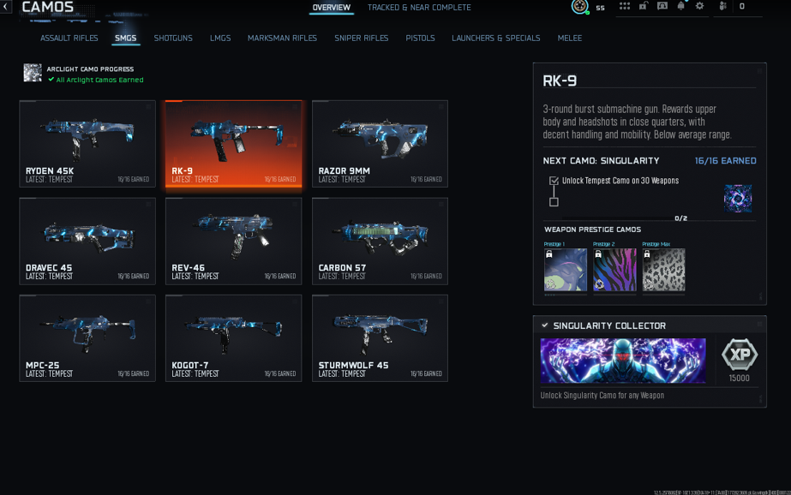Click the Arclight camo progress icon
The width and height of the screenshot is (791, 495).
[33, 73]
